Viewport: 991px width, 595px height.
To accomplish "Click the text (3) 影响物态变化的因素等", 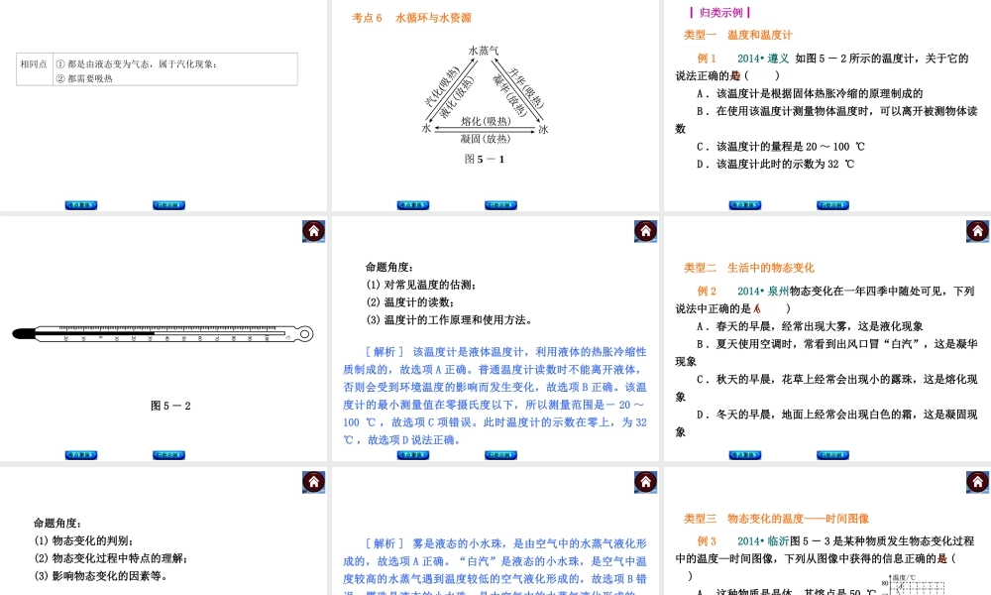I will pos(100,576).
